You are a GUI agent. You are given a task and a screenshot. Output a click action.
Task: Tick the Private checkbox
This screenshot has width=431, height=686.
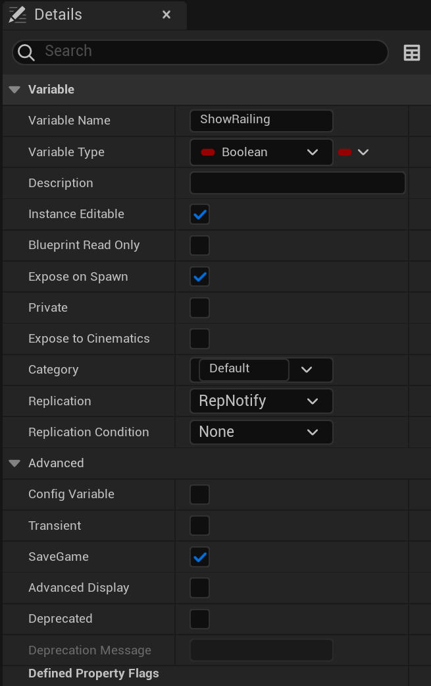pos(200,308)
